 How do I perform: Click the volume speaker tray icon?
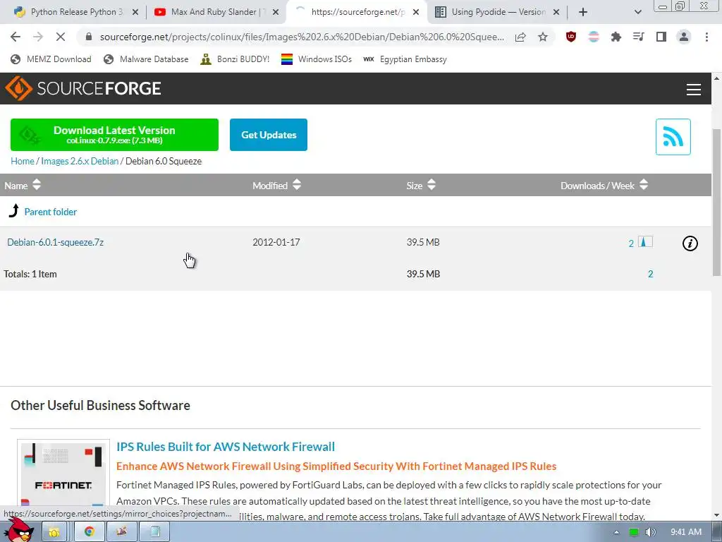coord(650,532)
